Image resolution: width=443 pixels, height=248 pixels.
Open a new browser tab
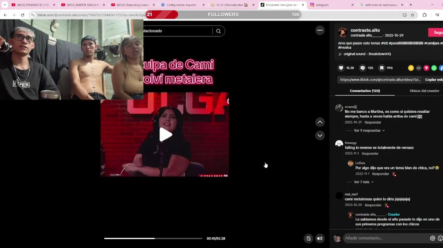tap(411, 5)
